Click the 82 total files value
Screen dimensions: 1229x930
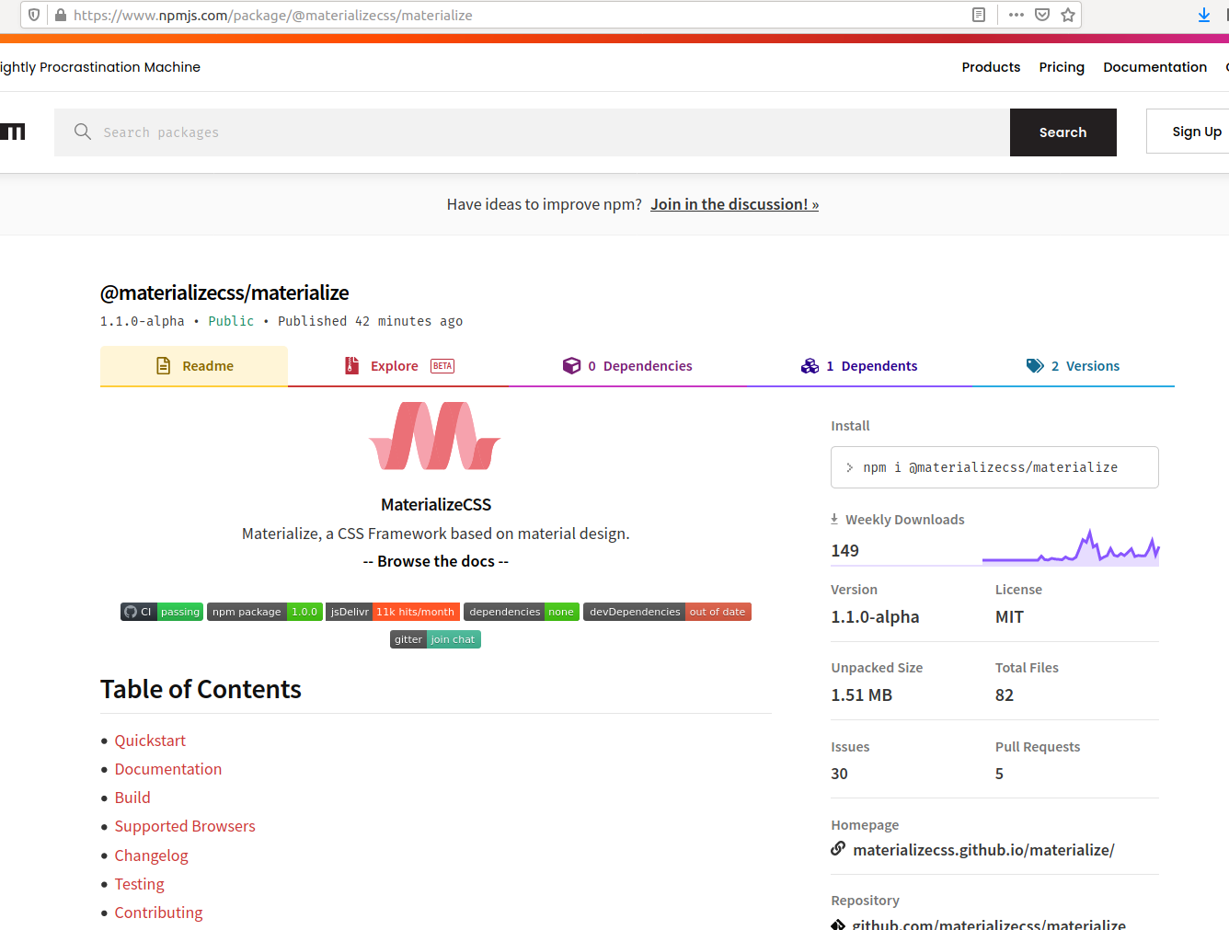1005,695
